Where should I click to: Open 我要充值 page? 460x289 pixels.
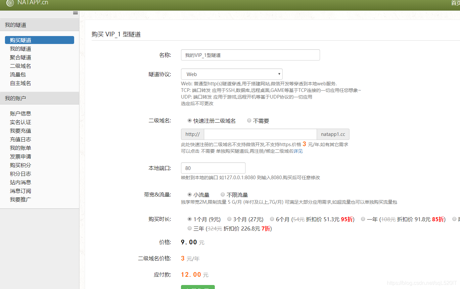pos(21,131)
